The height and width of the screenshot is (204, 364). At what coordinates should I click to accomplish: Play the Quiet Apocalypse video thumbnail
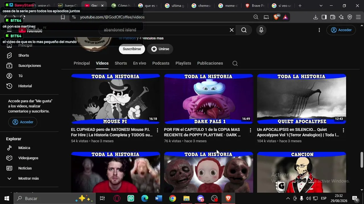pos(301,99)
